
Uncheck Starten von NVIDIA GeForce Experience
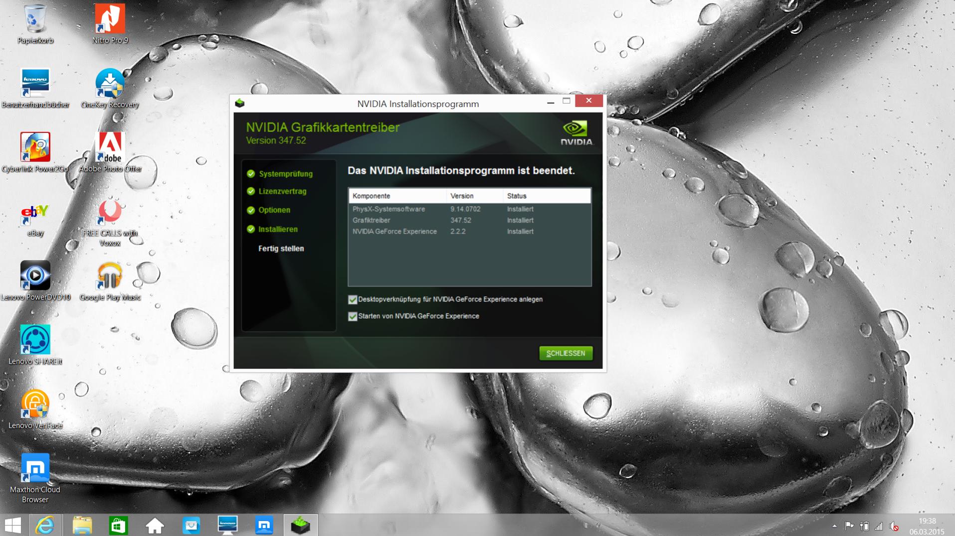pyautogui.click(x=353, y=316)
